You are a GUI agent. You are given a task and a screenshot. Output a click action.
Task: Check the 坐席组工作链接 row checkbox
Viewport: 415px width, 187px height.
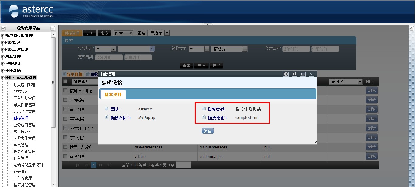click(65, 128)
